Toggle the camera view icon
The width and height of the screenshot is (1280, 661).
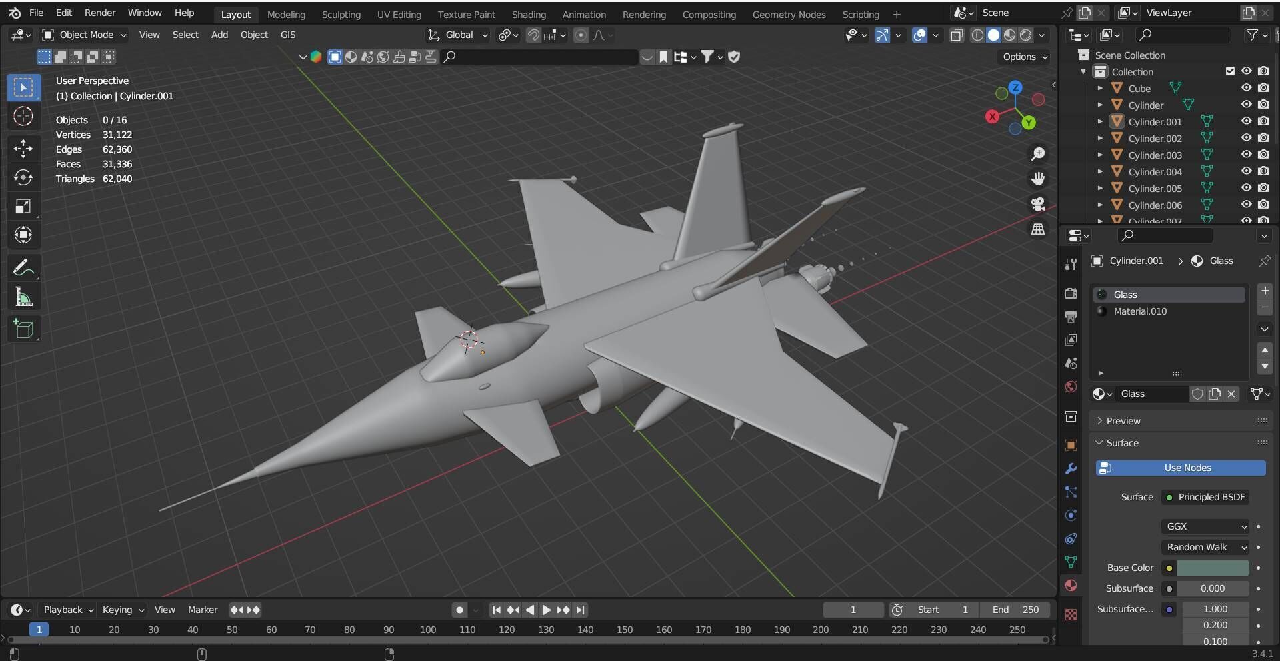click(x=1038, y=204)
